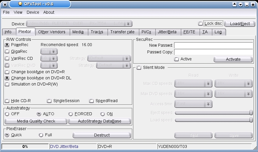Click the Silent Mode Save button
Image resolution: width=258 pixels, height=152 pixels.
tap(233, 135)
